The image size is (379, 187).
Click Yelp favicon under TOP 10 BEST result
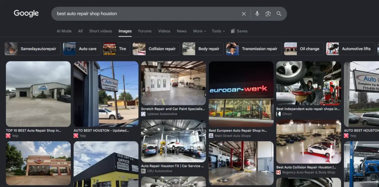tap(8, 136)
